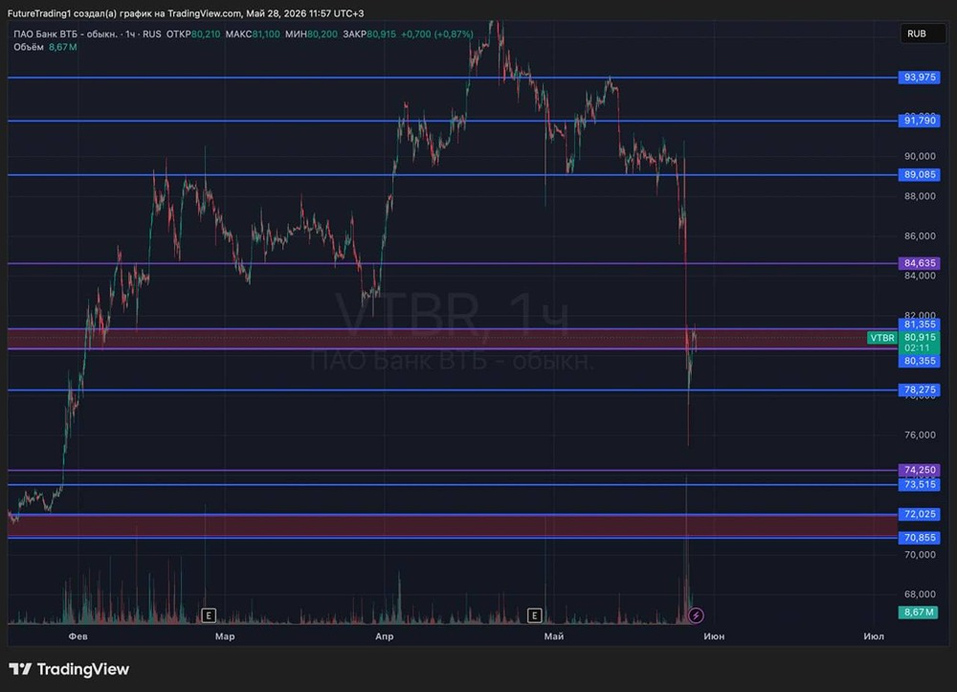This screenshot has height=692, width=957.
Task: Click the 90,000 price axis tick
Action: click(x=920, y=156)
